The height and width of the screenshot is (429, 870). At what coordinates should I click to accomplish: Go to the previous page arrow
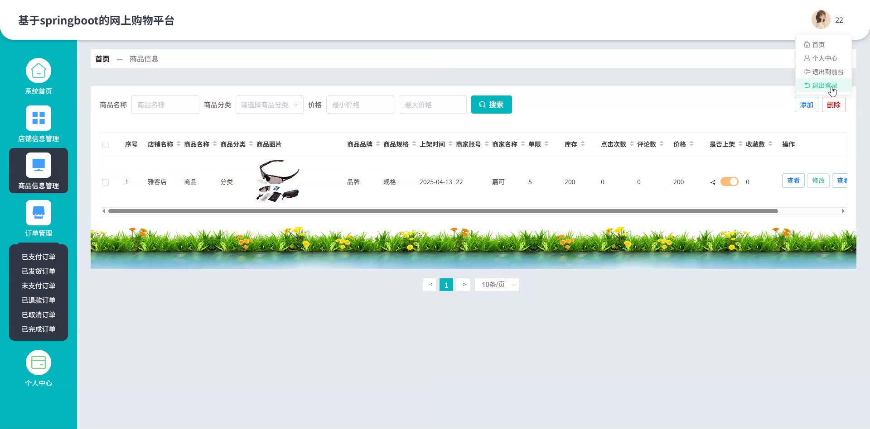point(430,285)
